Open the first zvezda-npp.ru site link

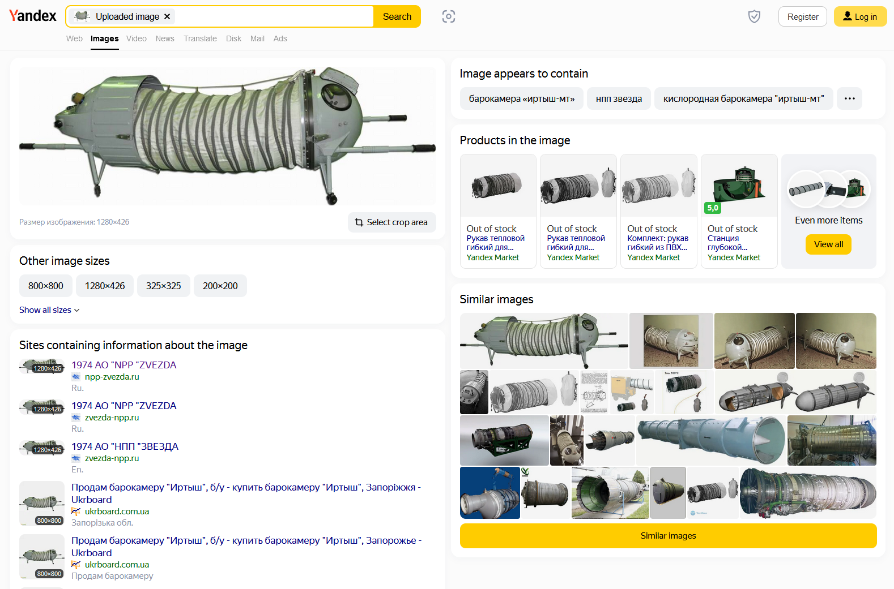112,418
